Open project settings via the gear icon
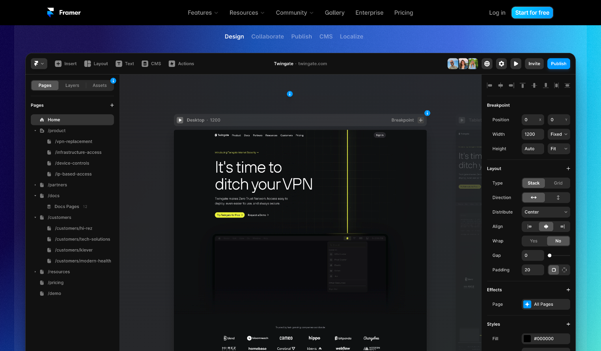The height and width of the screenshot is (351, 601). click(501, 63)
